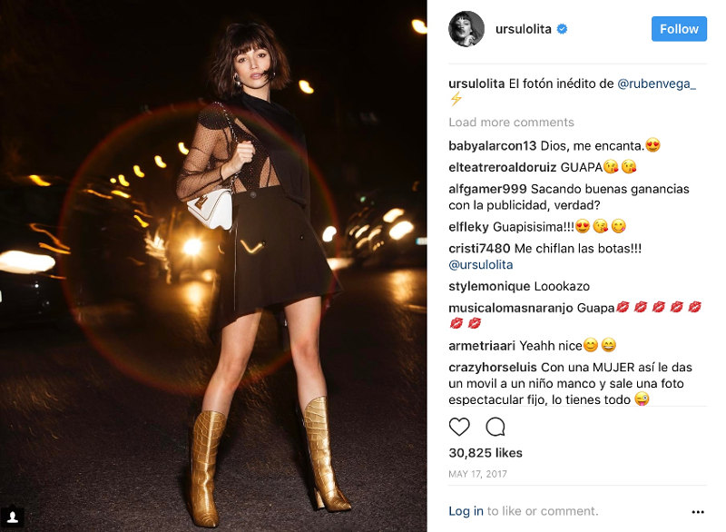
Task: Click the blue verified badge
Action: tap(562, 29)
